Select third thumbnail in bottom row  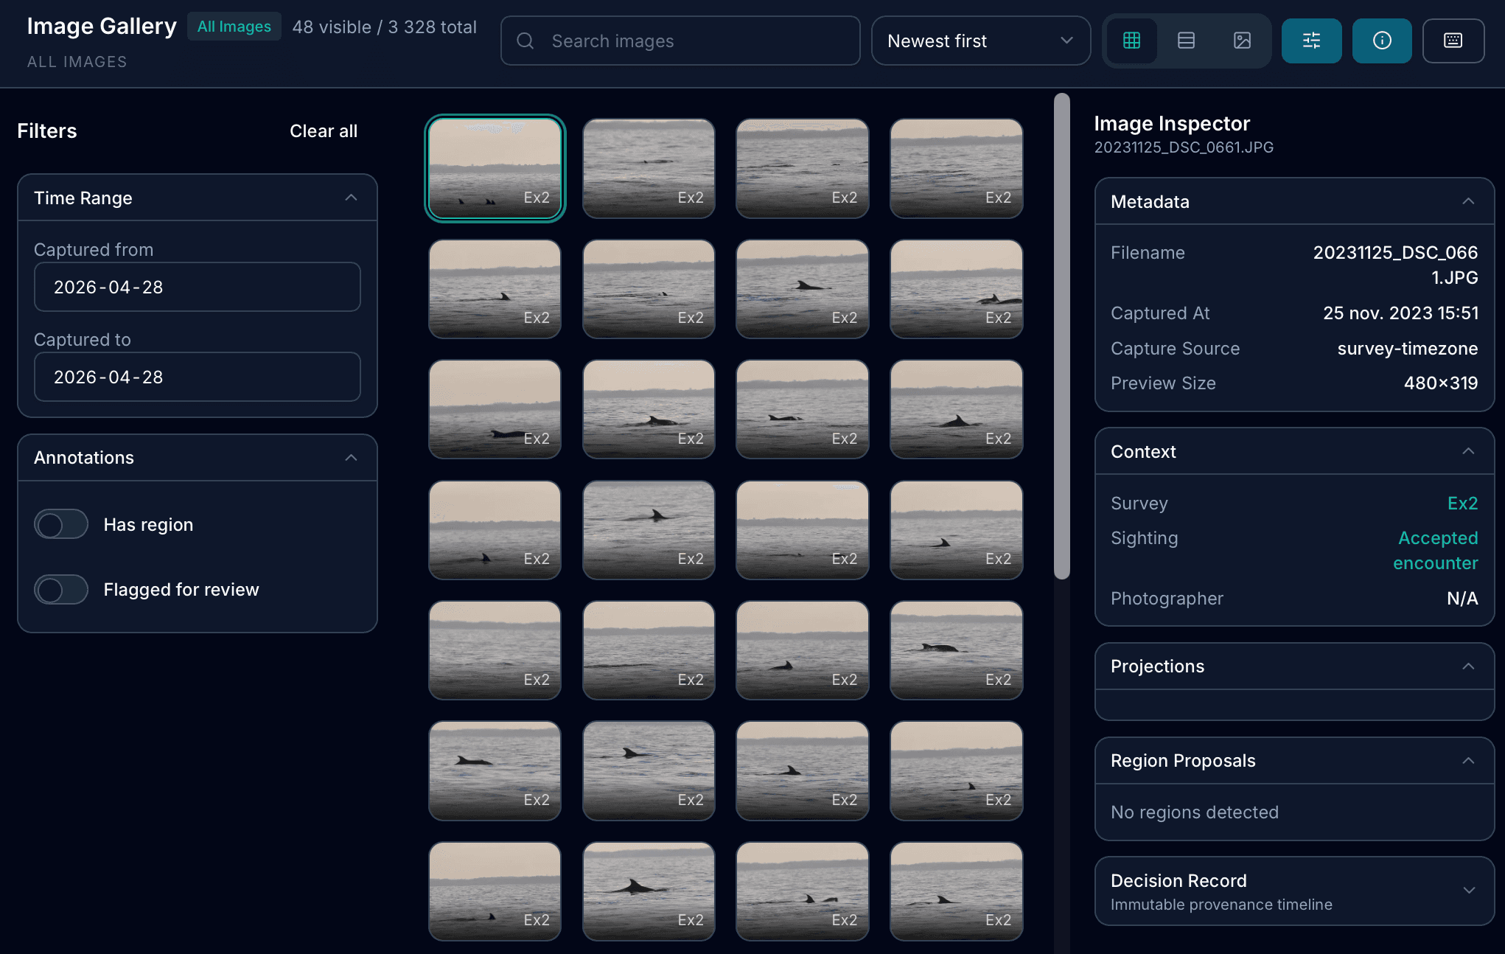point(803,891)
